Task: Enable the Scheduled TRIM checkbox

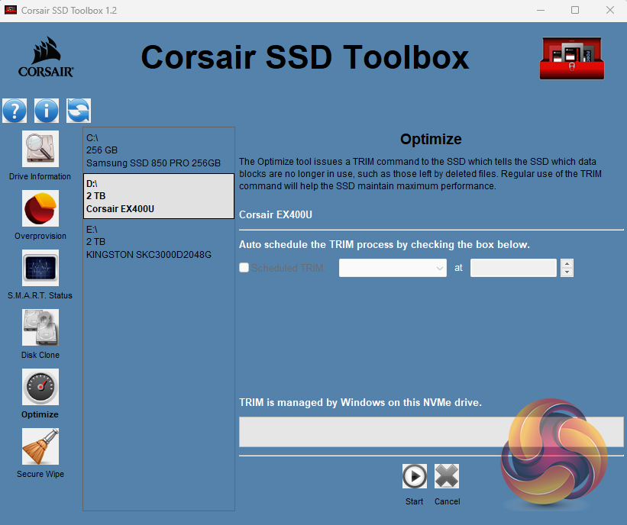Action: [x=244, y=268]
